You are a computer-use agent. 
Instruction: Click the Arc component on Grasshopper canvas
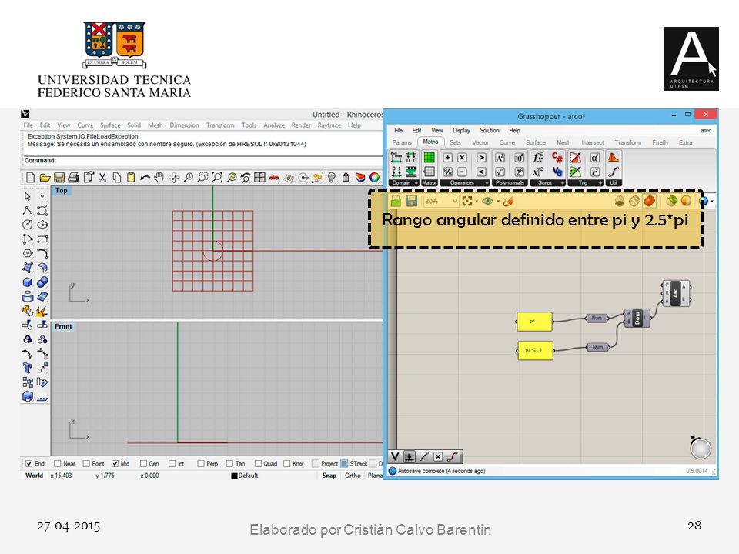(675, 293)
